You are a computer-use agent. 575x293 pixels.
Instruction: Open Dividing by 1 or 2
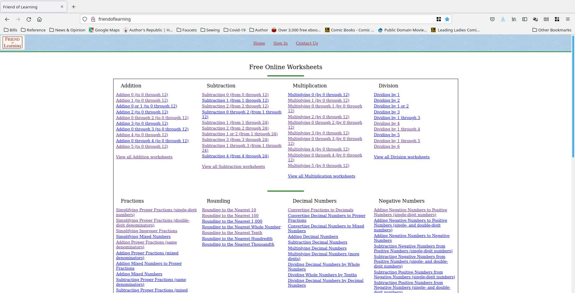pyautogui.click(x=391, y=106)
